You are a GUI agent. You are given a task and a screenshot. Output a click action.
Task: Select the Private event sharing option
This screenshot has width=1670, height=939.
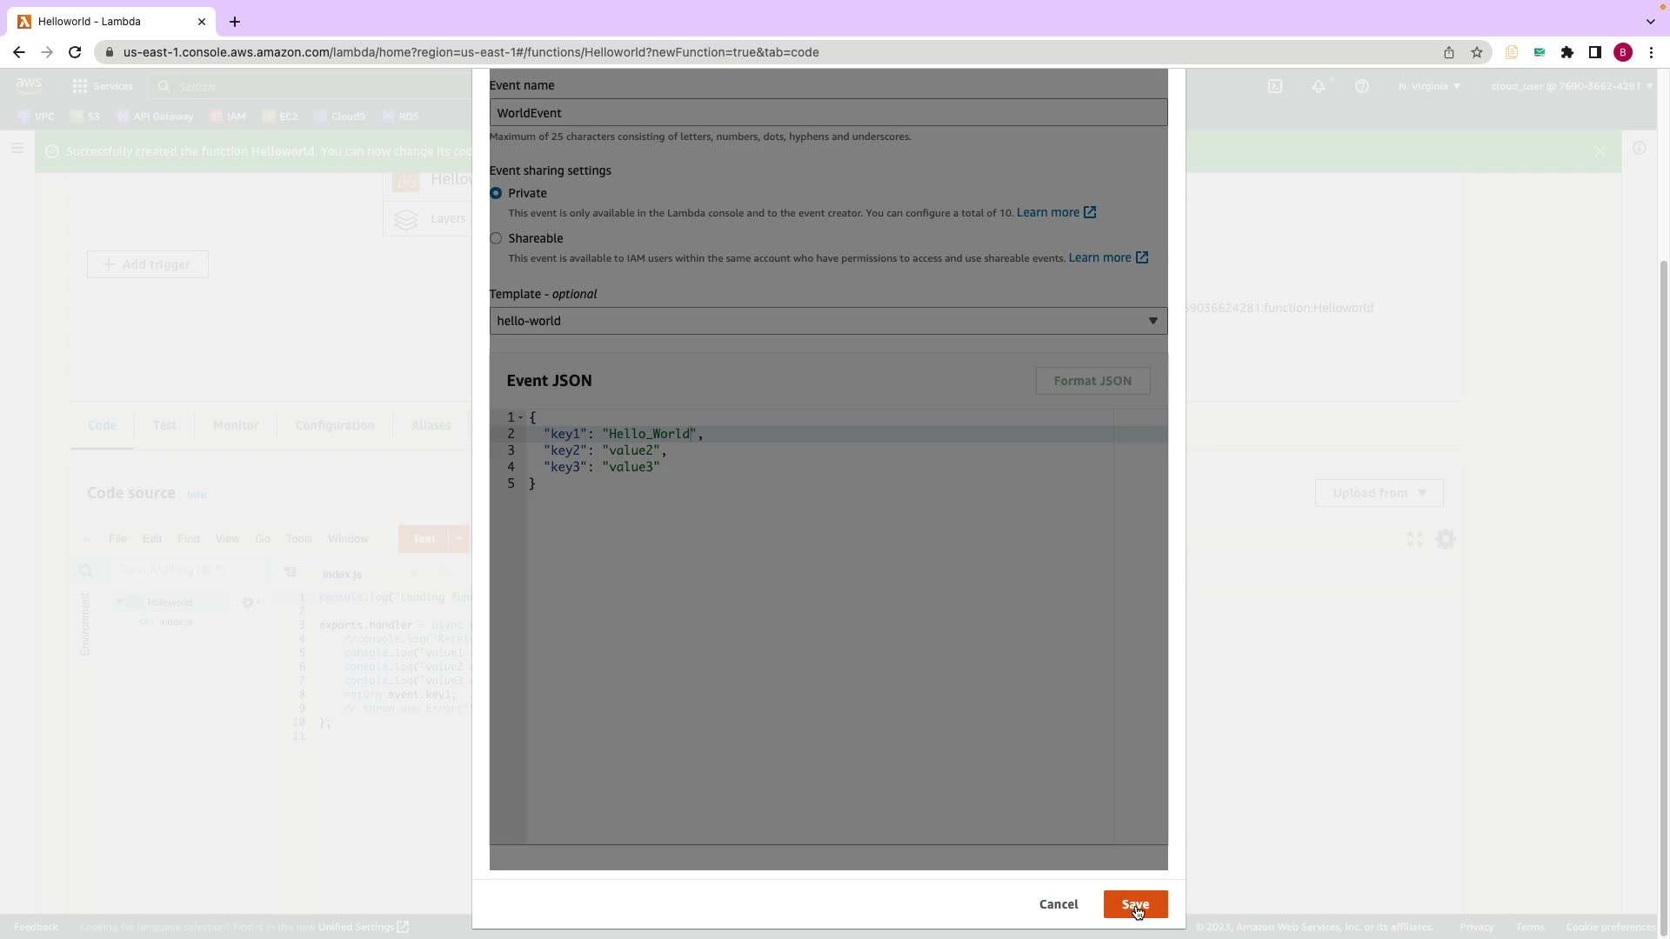tap(496, 193)
